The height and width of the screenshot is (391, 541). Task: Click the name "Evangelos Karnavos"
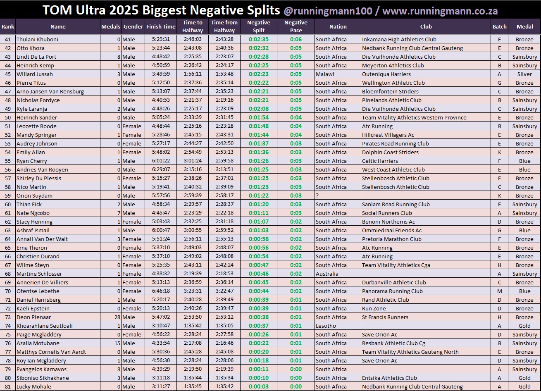tap(41, 369)
